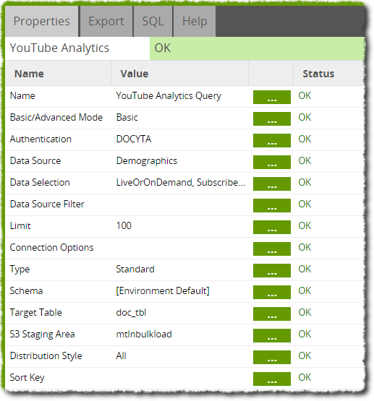
Task: Click the 'Basic' mode value
Action: (127, 117)
